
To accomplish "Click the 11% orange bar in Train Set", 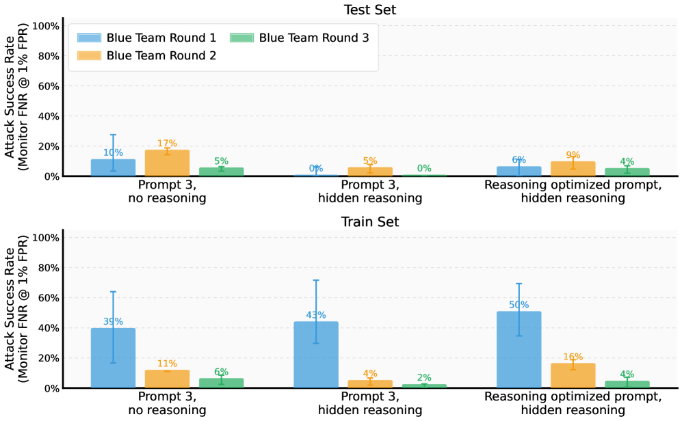I will pos(167,379).
